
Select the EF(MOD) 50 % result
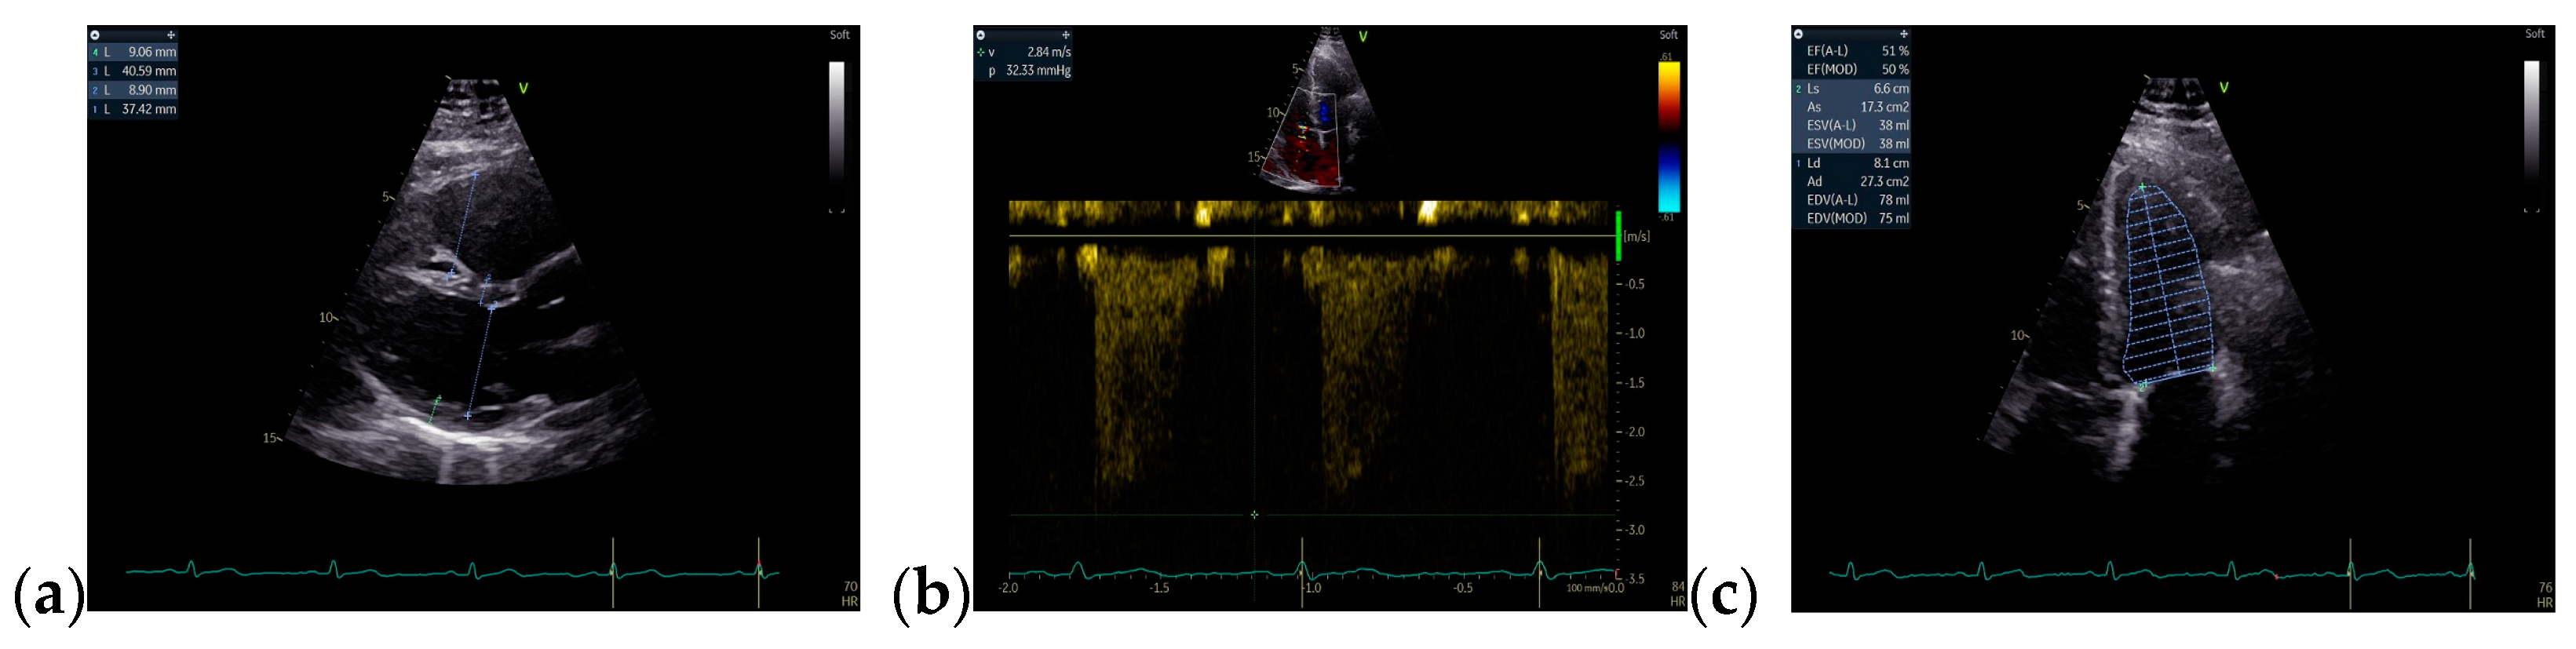(x=1856, y=69)
